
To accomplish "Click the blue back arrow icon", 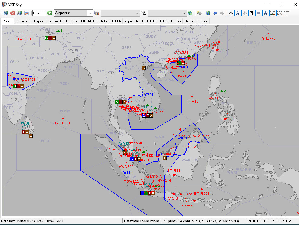I will [x=215, y=13].
